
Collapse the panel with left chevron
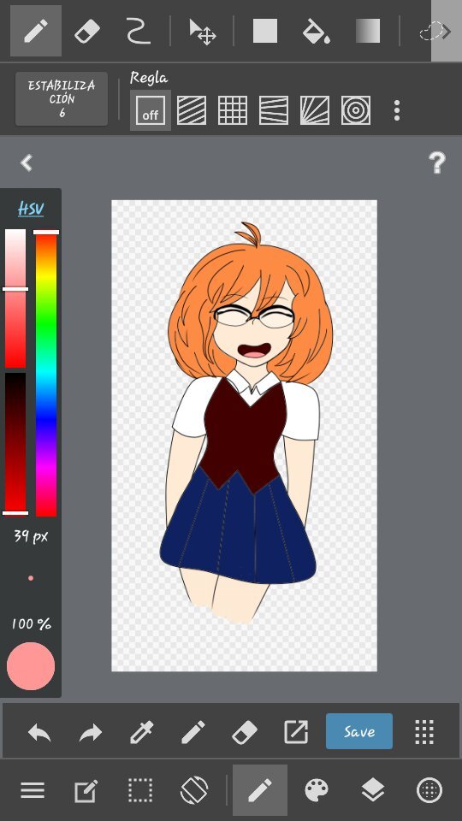tap(27, 162)
